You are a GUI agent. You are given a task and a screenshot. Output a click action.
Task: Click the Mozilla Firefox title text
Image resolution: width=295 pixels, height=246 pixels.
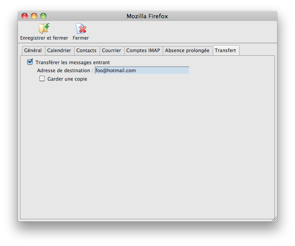click(x=147, y=16)
